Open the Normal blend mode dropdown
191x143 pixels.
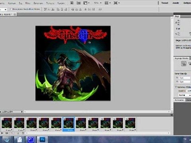[185, 95]
